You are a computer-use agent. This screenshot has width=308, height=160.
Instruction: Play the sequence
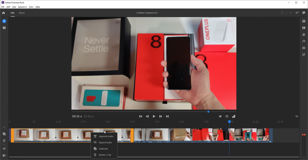154,116
